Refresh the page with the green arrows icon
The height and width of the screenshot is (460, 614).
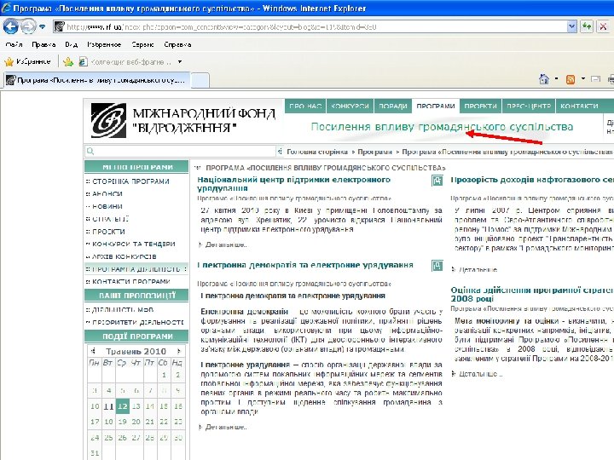point(586,26)
